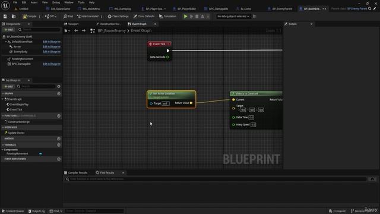Click the Event Tick execution output pin
Screen dimensions: 380x214
pyautogui.click(x=167, y=51)
